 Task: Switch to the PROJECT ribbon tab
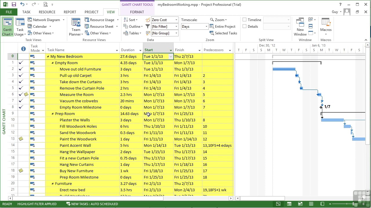[x=91, y=12]
